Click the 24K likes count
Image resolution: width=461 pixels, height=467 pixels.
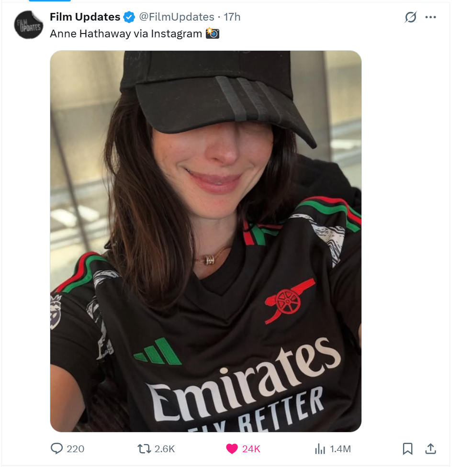click(x=251, y=449)
